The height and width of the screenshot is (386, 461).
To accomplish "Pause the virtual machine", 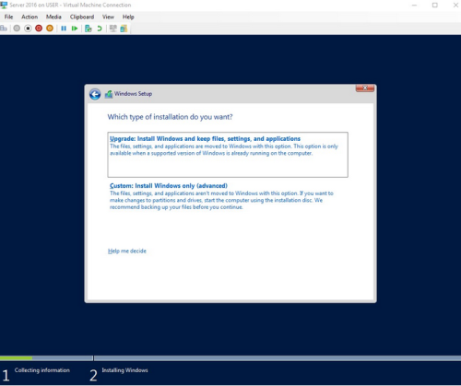I will 64,29.
